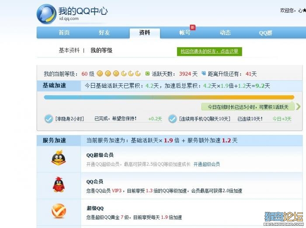
Task: Click the green arrow beside online-duration tip
Action: click(298, 107)
